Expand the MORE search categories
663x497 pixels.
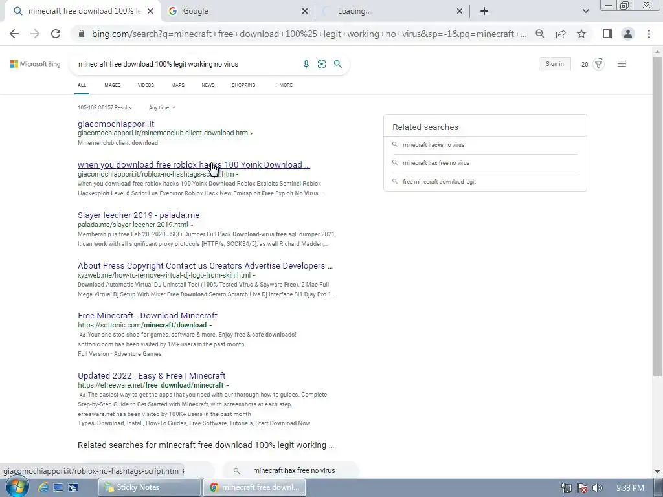pos(284,85)
